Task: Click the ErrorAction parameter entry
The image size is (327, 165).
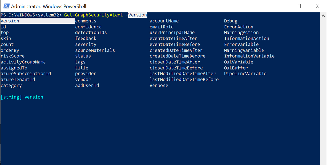Action: point(238,27)
